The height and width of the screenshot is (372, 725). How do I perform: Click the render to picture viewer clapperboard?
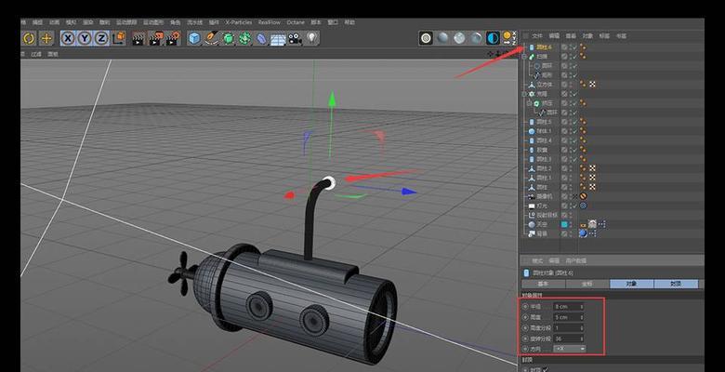pos(155,38)
